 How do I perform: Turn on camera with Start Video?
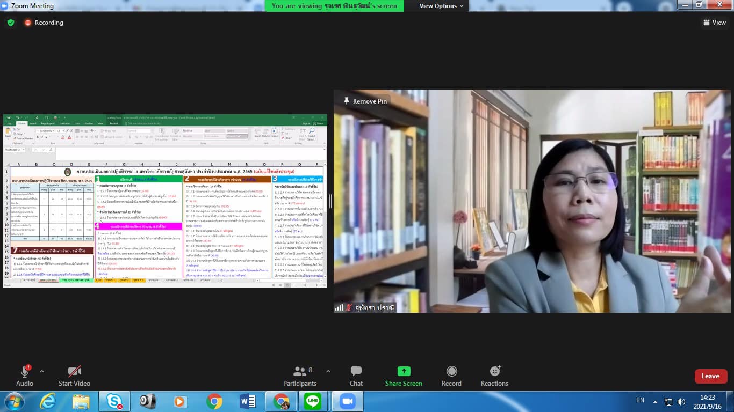(74, 371)
